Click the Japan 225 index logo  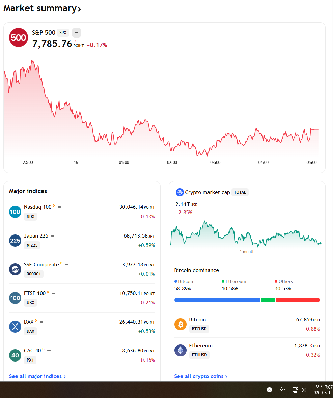[15, 240]
